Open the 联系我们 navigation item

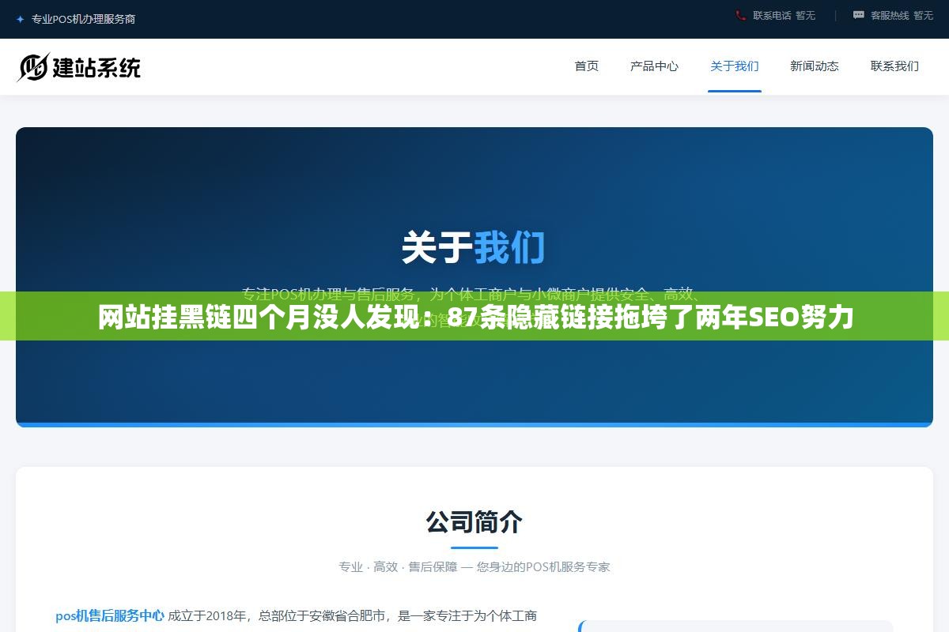pyautogui.click(x=894, y=66)
